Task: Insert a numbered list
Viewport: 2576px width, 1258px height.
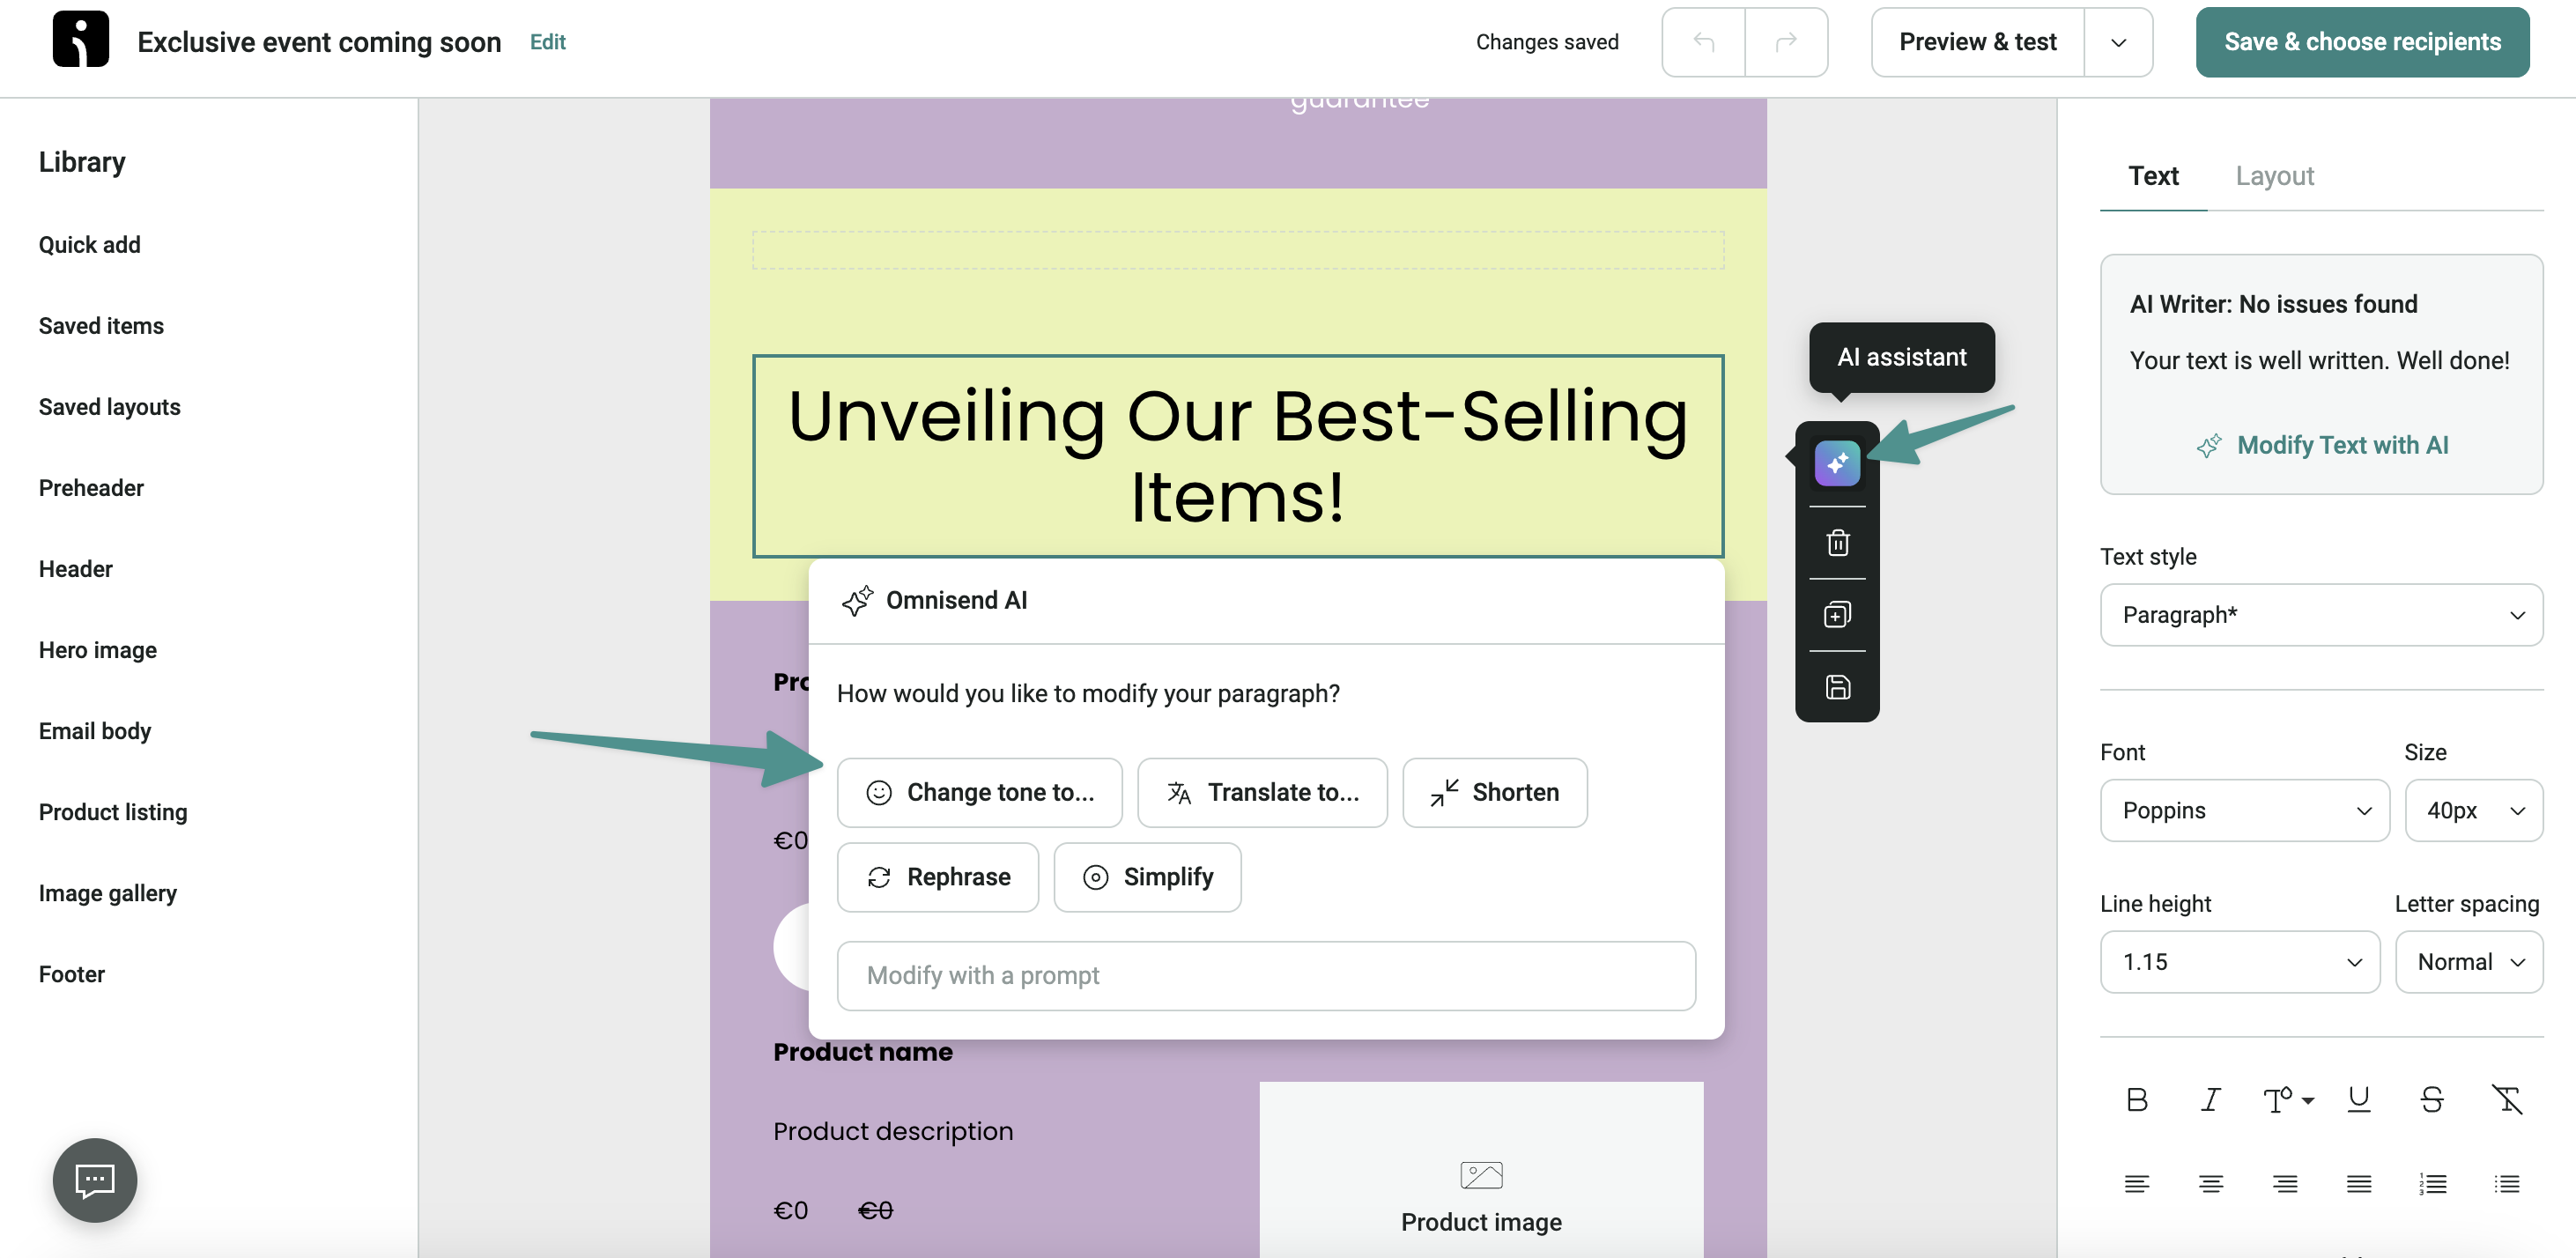Action: pyautogui.click(x=2433, y=1184)
